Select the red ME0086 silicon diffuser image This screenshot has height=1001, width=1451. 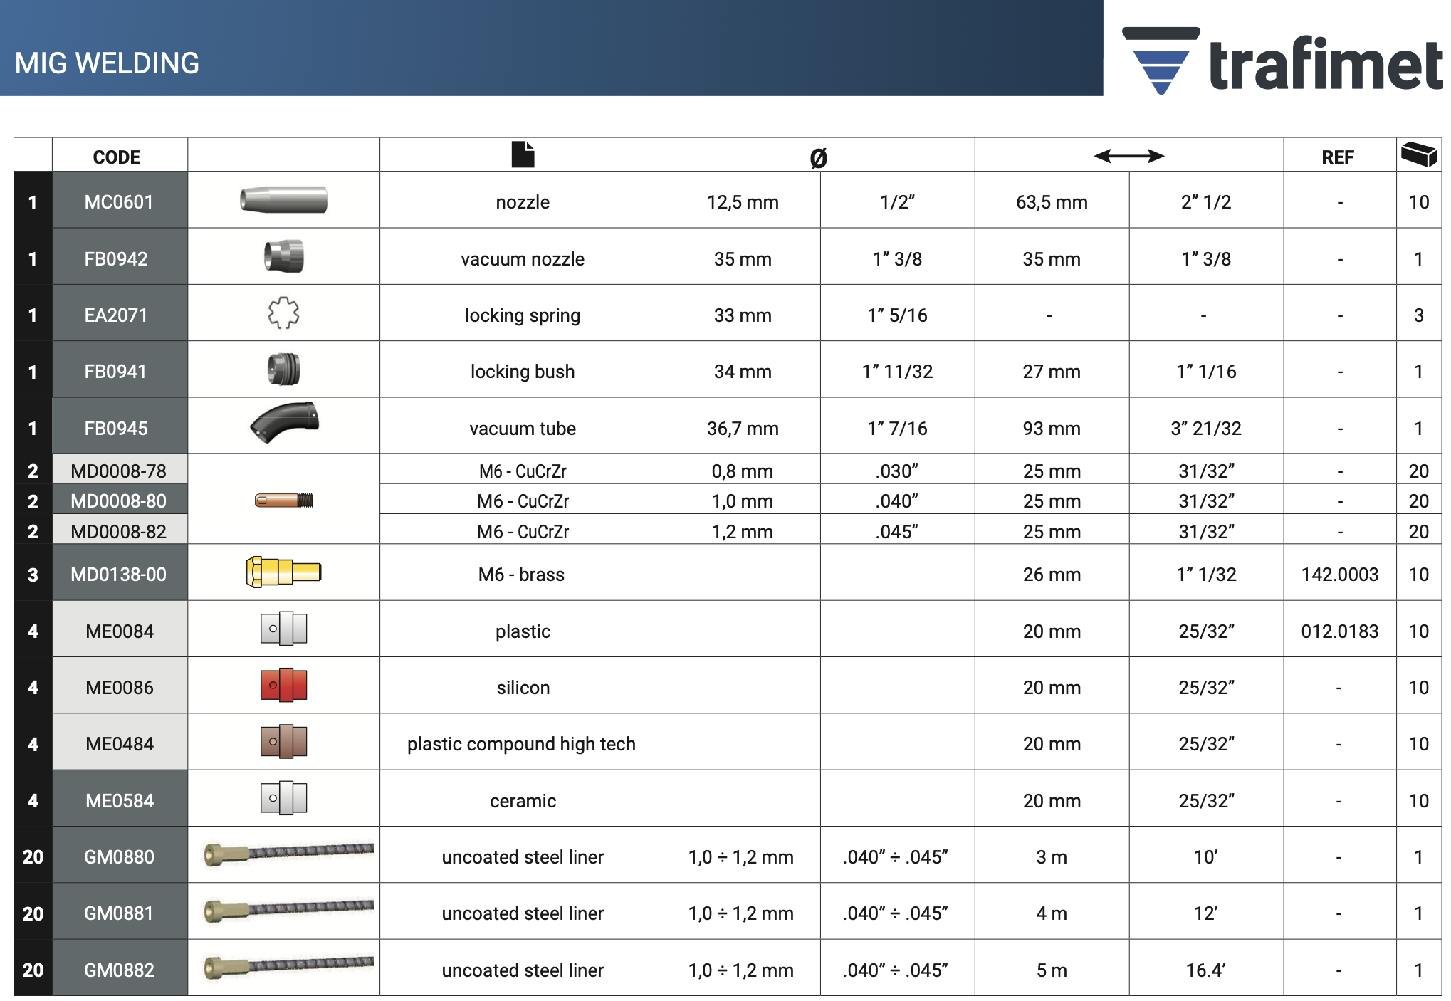click(x=283, y=685)
